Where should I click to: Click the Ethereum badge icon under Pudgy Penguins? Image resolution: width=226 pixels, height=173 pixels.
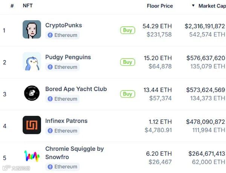click(x=50, y=67)
